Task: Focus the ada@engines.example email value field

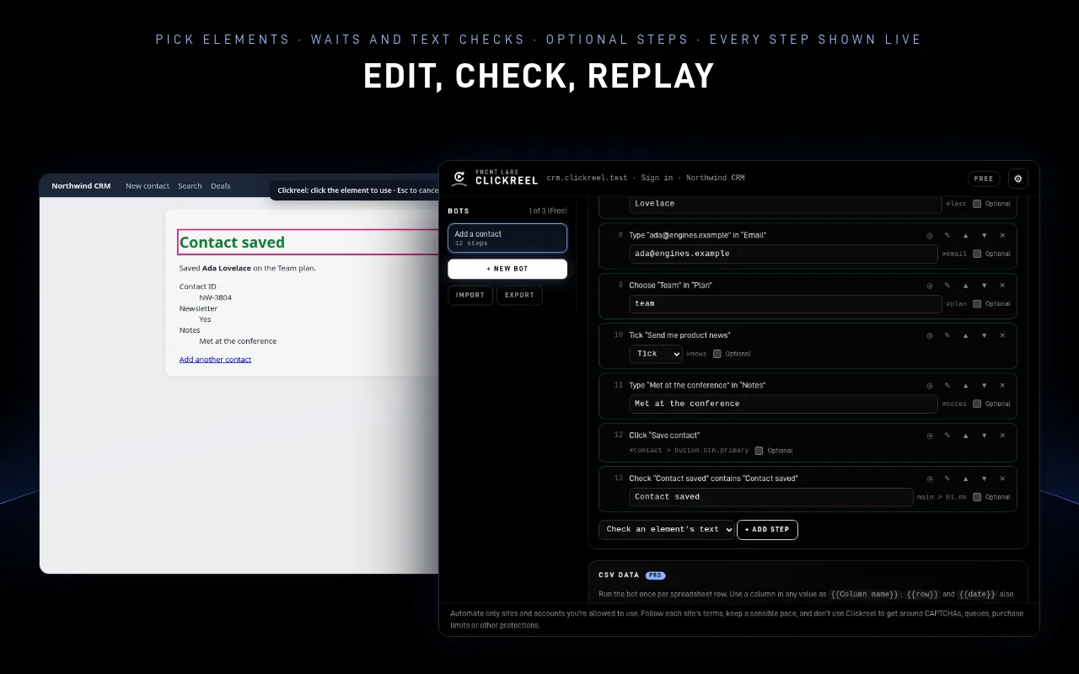Action: coord(783,254)
